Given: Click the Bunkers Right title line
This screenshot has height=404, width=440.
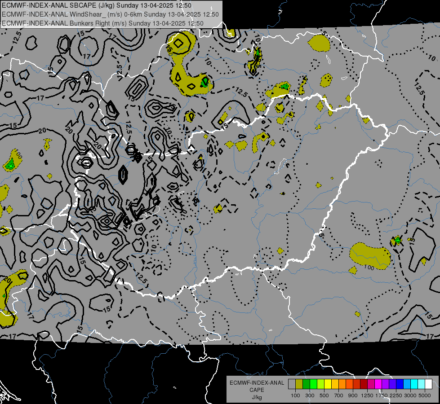Looking at the screenshot, I should [102, 23].
